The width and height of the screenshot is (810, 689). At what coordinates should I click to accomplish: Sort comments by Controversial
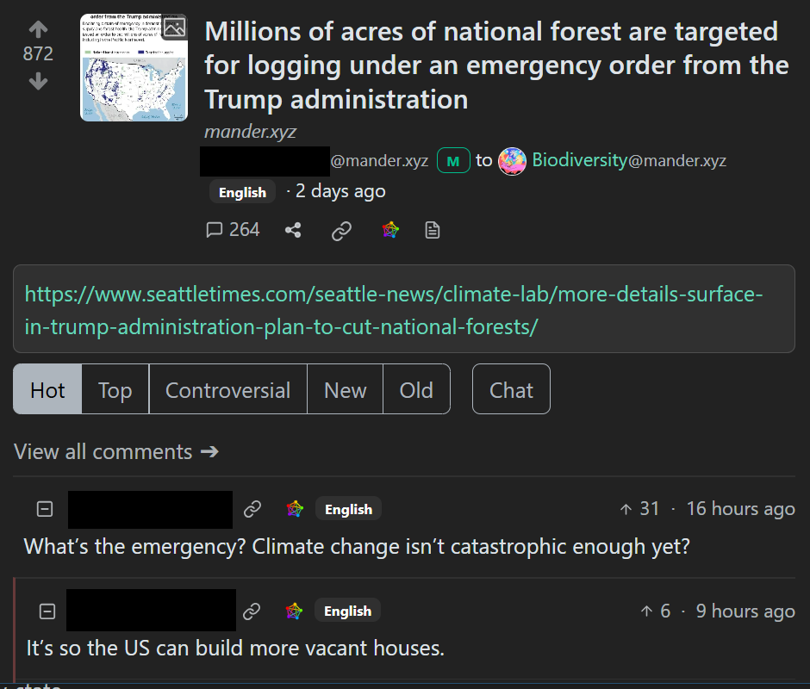[x=227, y=390]
